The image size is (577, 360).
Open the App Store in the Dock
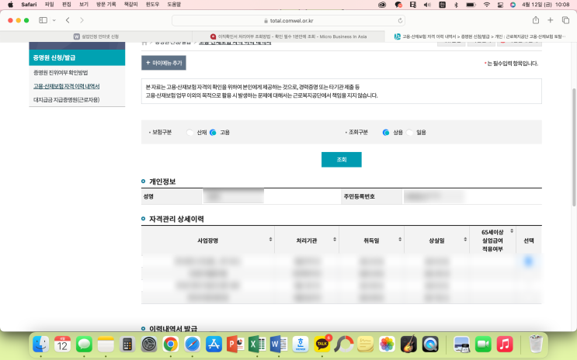214,344
